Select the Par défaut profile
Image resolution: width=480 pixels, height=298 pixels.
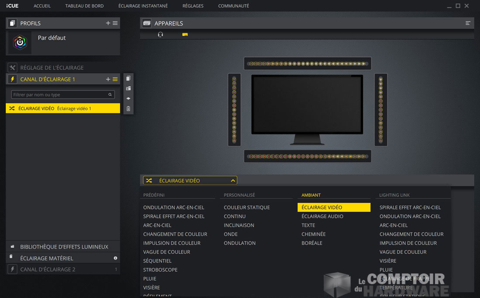tap(51, 38)
